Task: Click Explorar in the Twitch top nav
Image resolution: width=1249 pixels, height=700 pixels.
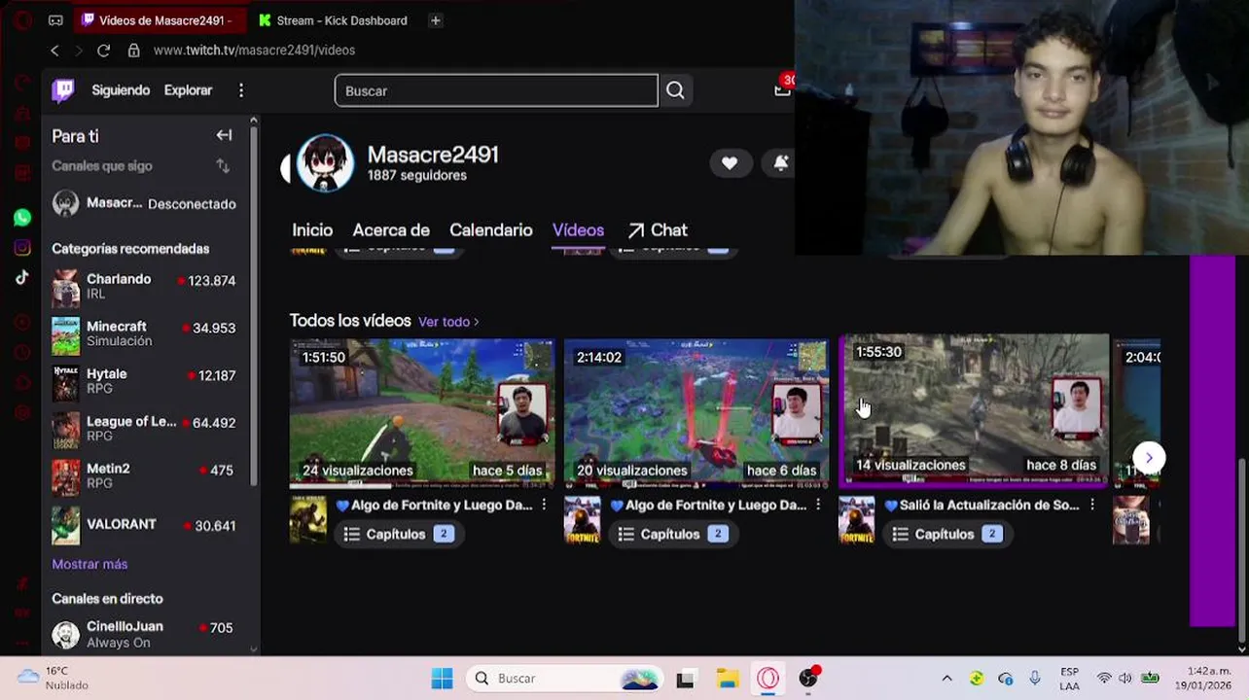Action: (188, 90)
